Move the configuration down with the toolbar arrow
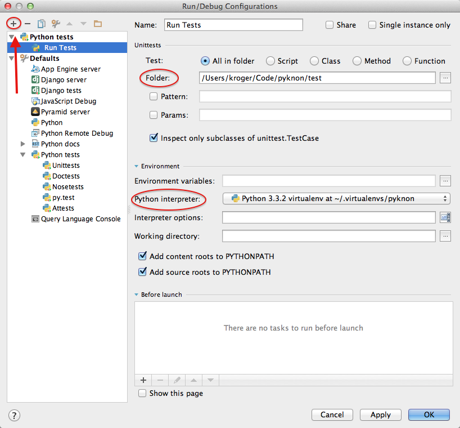 [x=84, y=24]
